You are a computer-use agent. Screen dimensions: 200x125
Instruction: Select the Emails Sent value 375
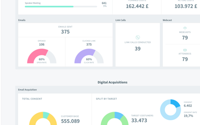(65, 32)
